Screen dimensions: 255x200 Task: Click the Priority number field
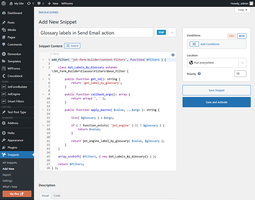coord(240,74)
